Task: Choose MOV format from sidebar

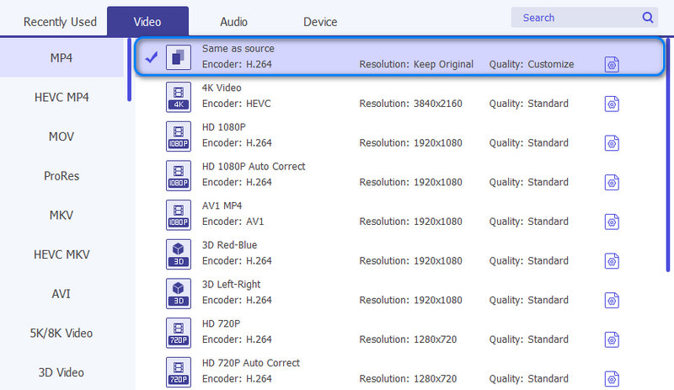Action: [61, 136]
